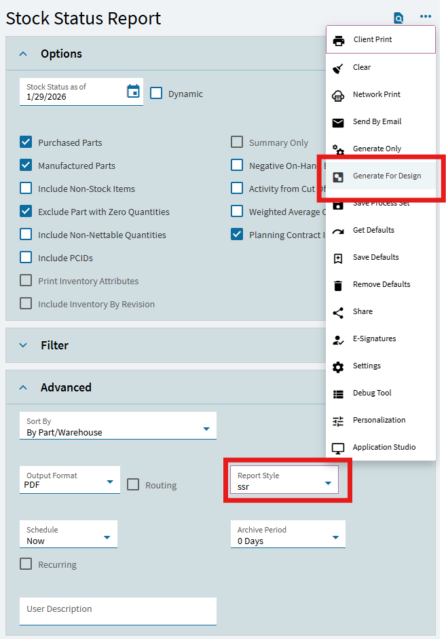Check Include Non-Stock Items
The width and height of the screenshot is (446, 639).
point(26,189)
